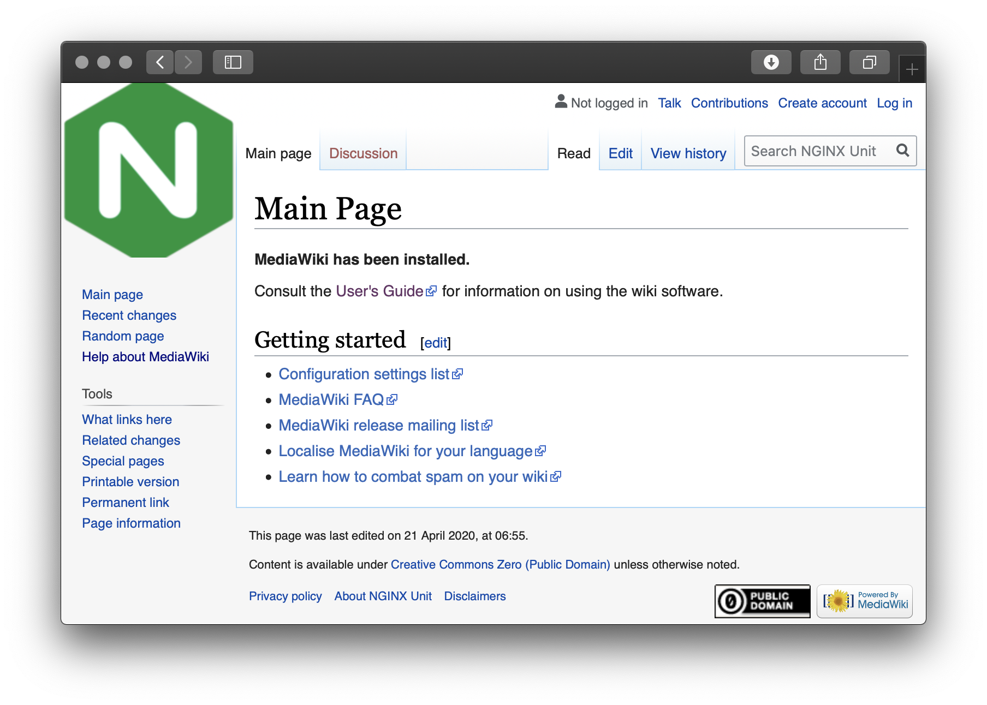Click the Public Domain badge
The width and height of the screenshot is (987, 705).
point(762,601)
